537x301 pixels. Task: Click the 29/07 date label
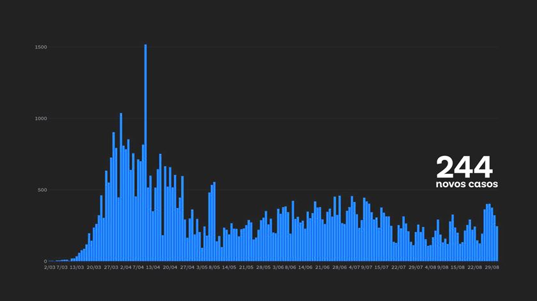tap(416, 267)
